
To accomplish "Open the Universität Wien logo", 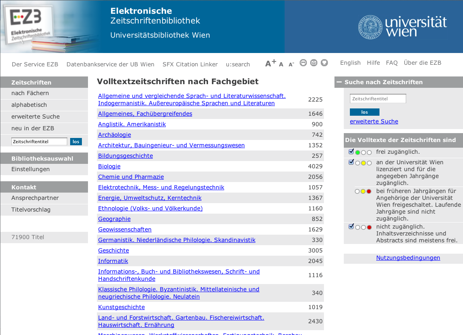I will 403,27.
